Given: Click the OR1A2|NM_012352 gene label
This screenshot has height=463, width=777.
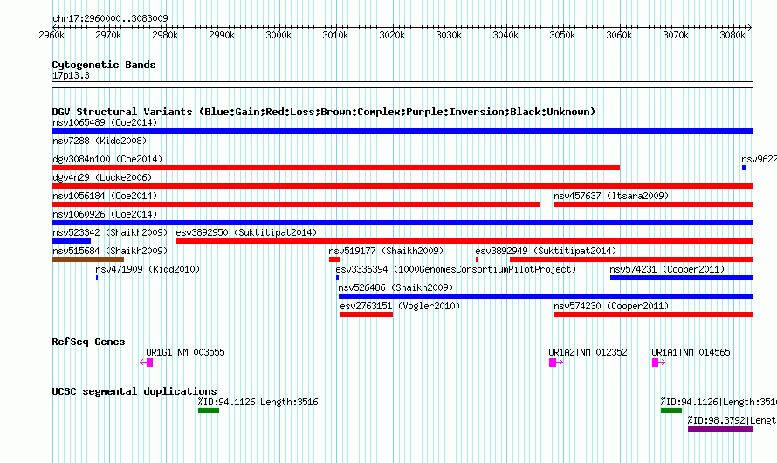Looking at the screenshot, I should click(x=588, y=352).
